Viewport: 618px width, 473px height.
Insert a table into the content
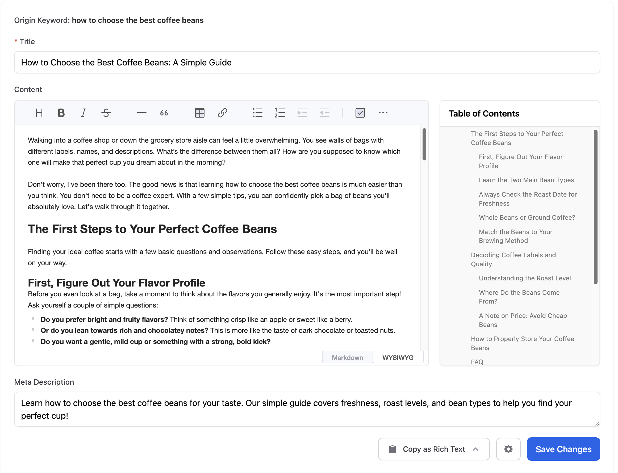[x=199, y=113]
